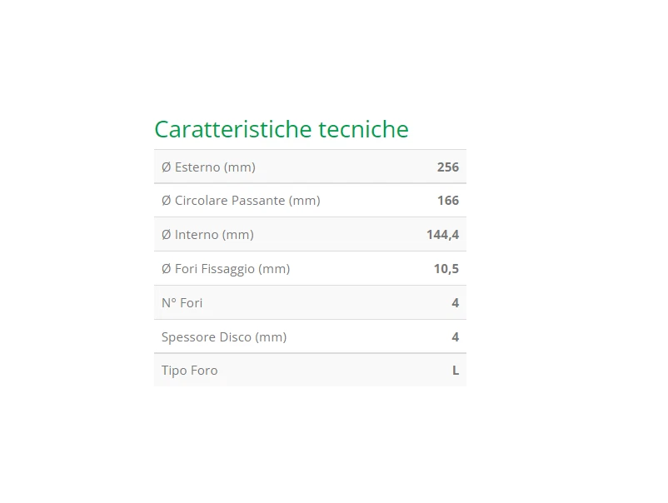
Task: Select the Ø Esterno (mm) label
Action: (208, 167)
